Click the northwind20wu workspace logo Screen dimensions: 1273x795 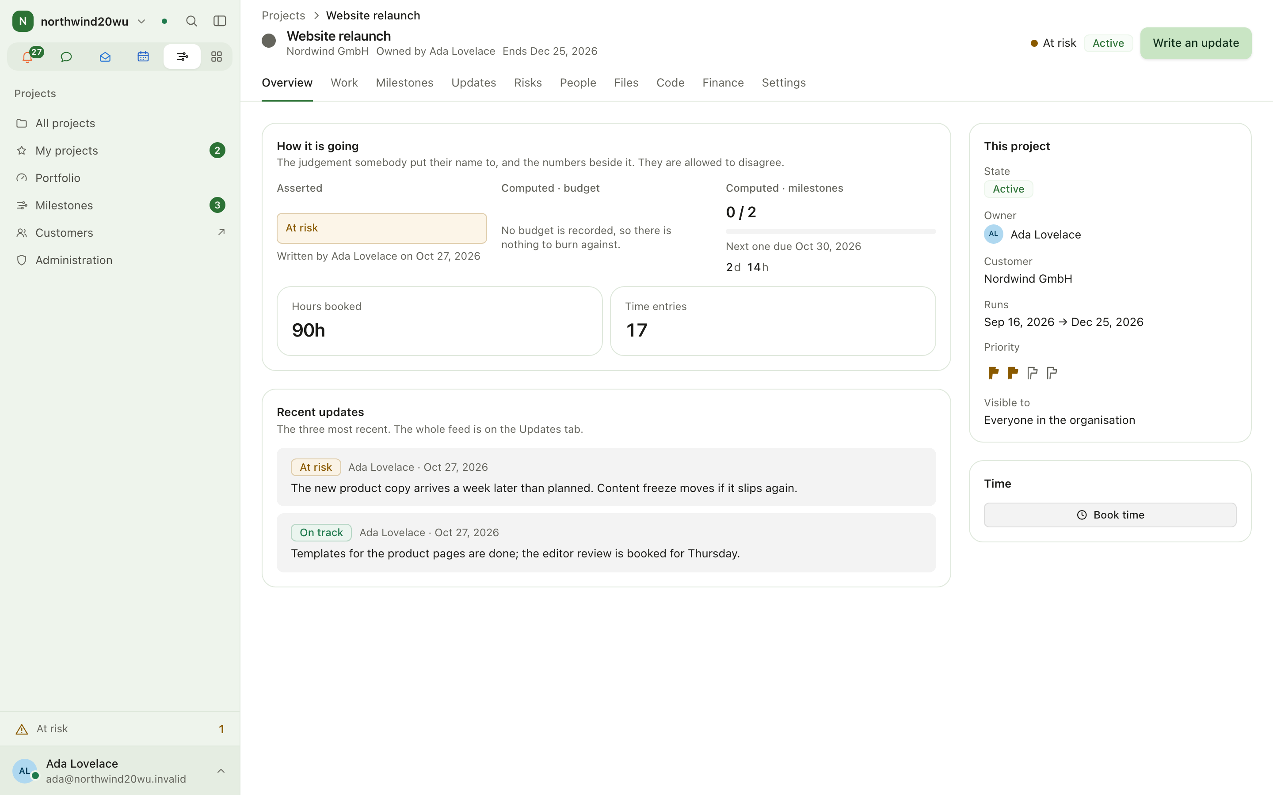pos(23,21)
